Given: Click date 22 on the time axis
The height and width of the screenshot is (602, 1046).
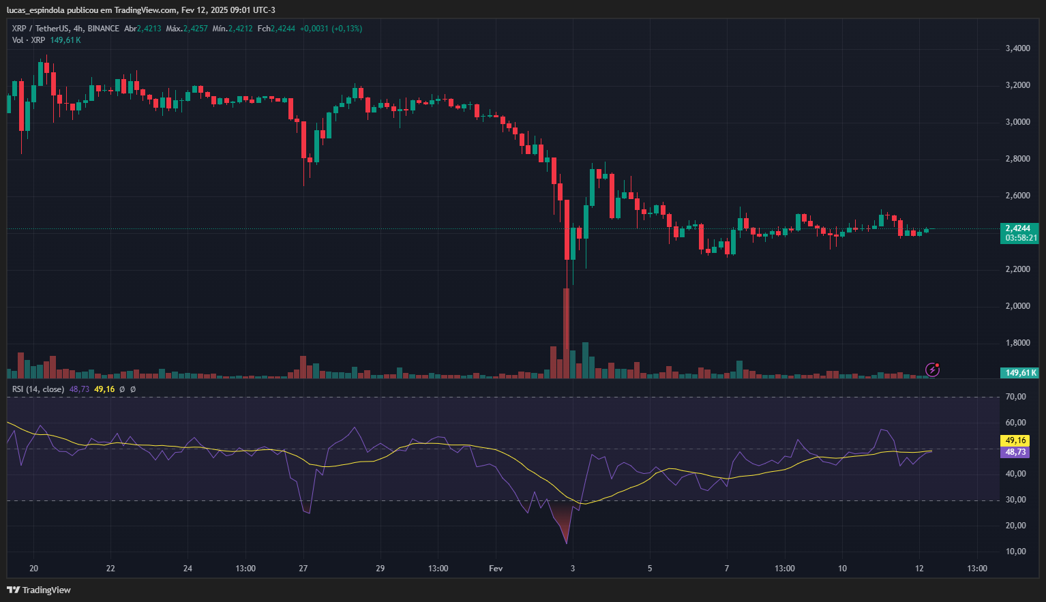Looking at the screenshot, I should coord(111,569).
